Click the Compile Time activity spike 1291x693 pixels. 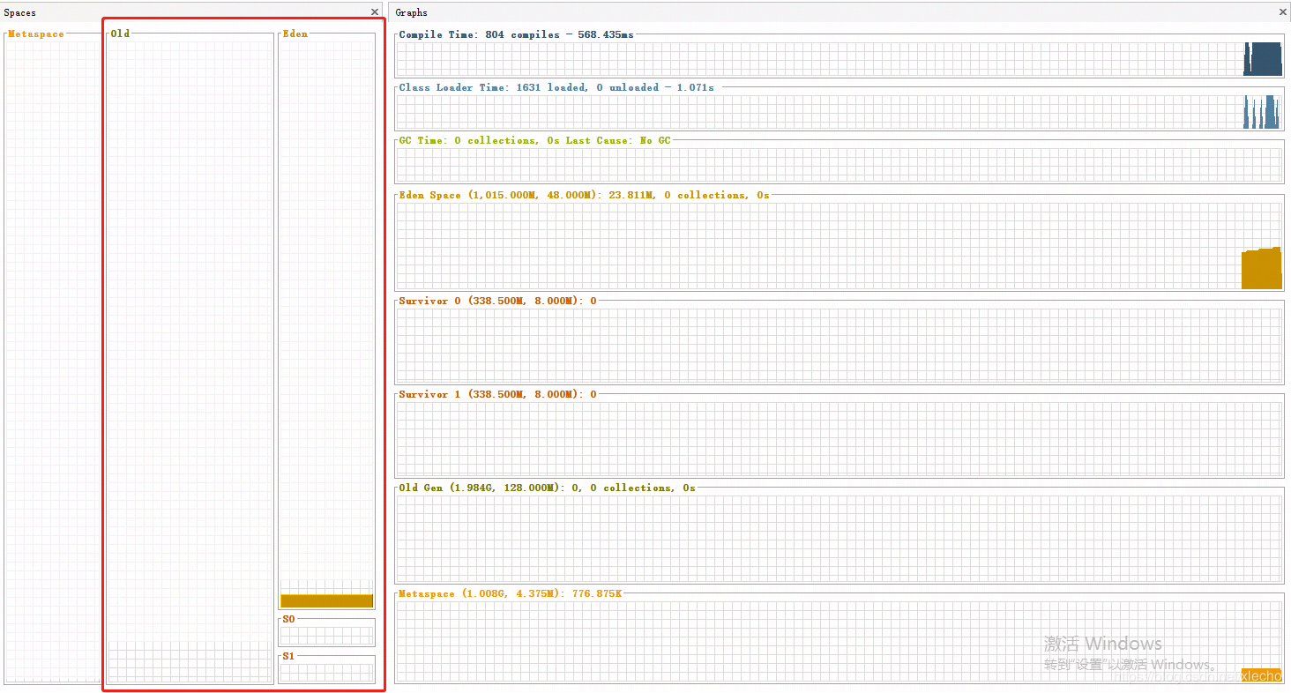tap(1262, 59)
